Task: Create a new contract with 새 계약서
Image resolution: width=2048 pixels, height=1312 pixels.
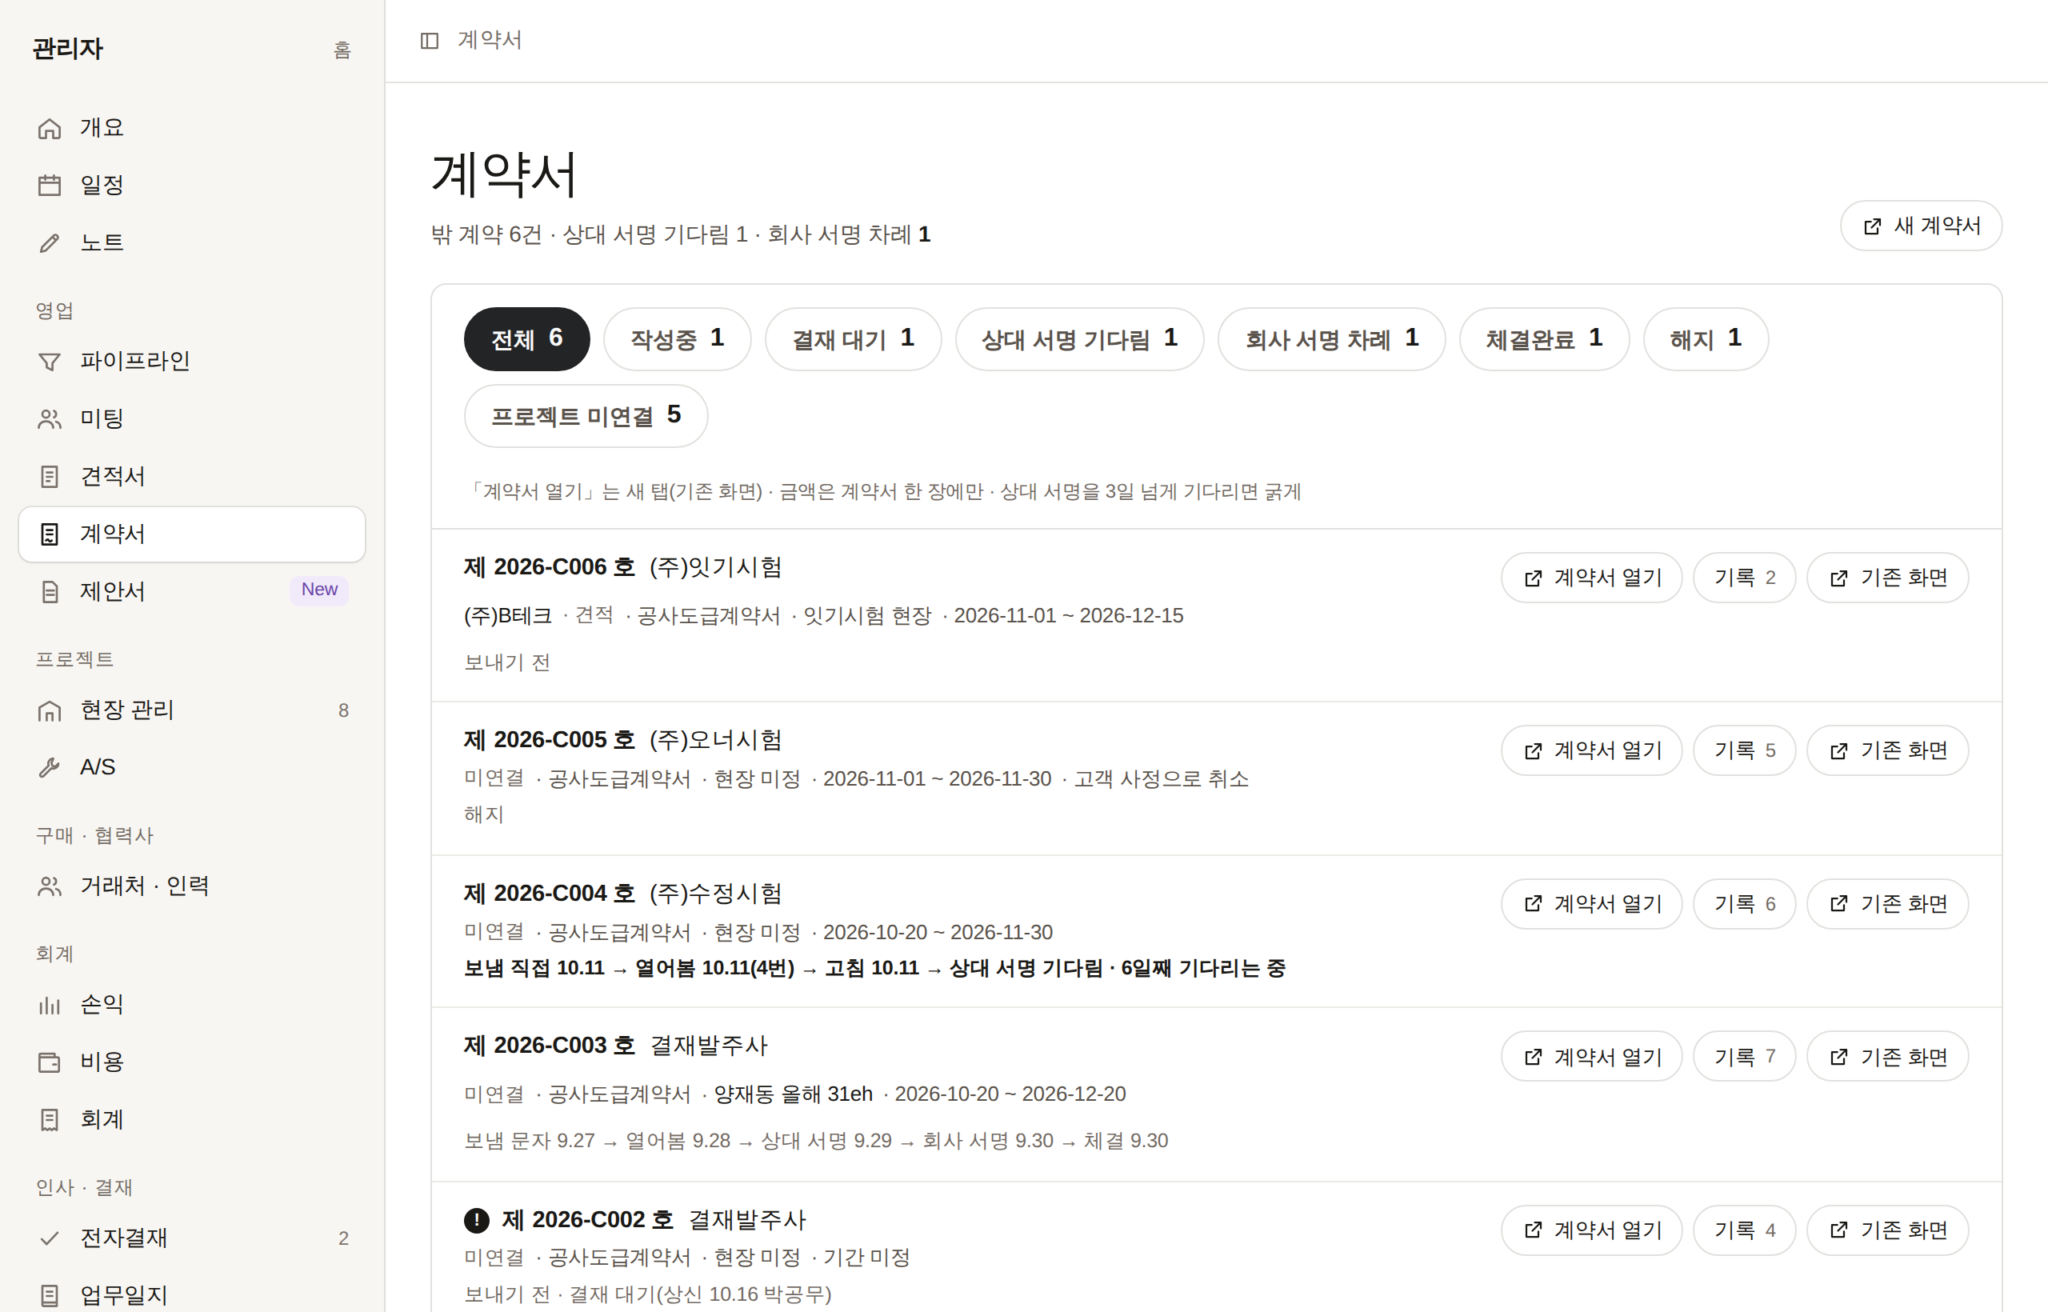Action: (x=1920, y=226)
